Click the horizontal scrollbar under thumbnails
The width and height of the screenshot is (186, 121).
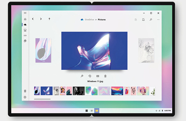pos(42,99)
